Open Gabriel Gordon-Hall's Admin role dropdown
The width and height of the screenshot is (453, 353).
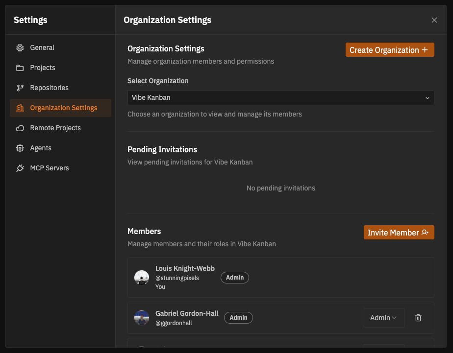383,318
